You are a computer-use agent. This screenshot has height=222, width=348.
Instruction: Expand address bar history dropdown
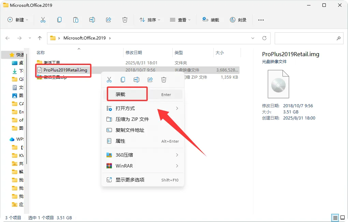253,38
